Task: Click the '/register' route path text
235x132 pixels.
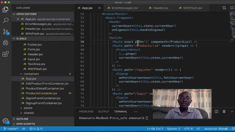Action: [143, 70]
